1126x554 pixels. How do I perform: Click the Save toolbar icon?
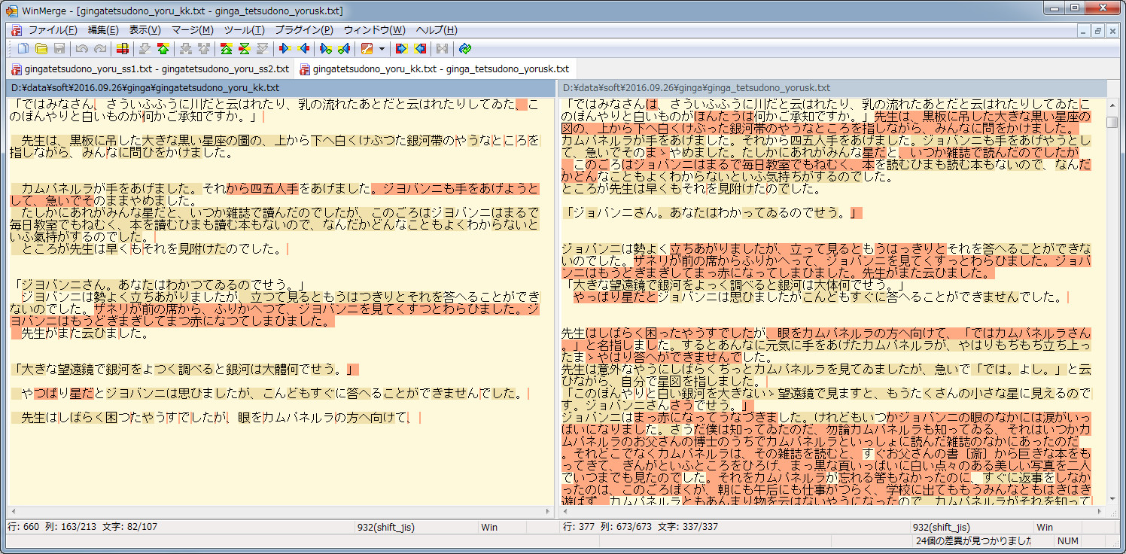point(59,47)
